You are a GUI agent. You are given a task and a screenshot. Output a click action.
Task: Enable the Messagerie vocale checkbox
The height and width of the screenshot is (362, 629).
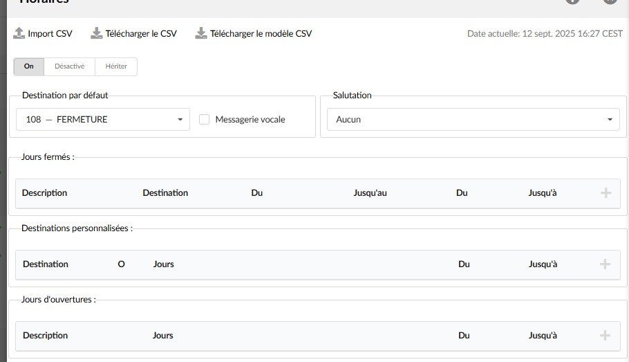click(x=205, y=120)
